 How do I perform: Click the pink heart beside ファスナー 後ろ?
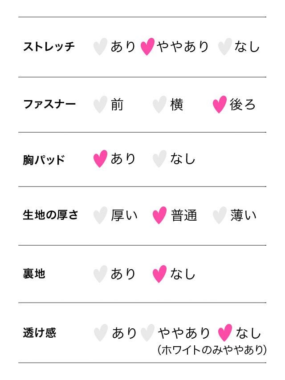coord(220,105)
